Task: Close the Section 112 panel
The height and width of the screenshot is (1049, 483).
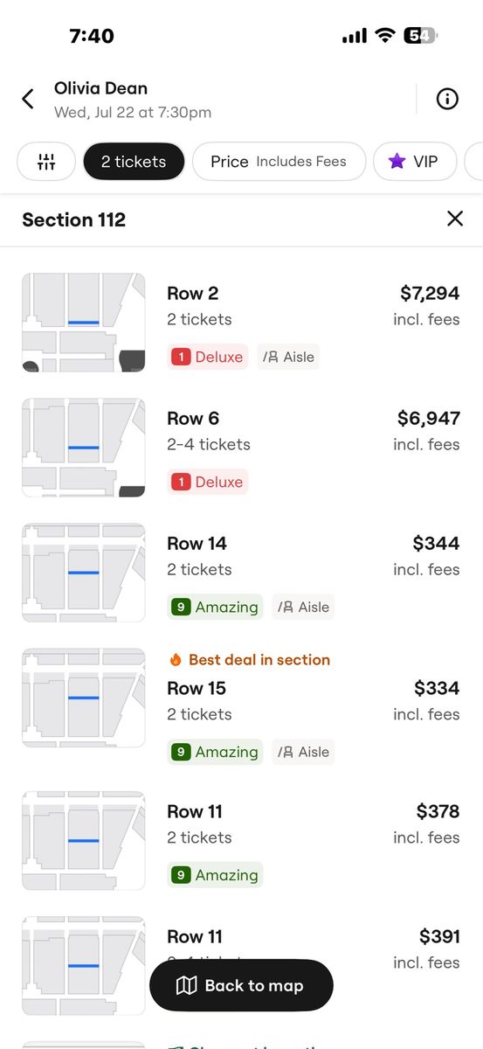Action: pyautogui.click(x=454, y=219)
